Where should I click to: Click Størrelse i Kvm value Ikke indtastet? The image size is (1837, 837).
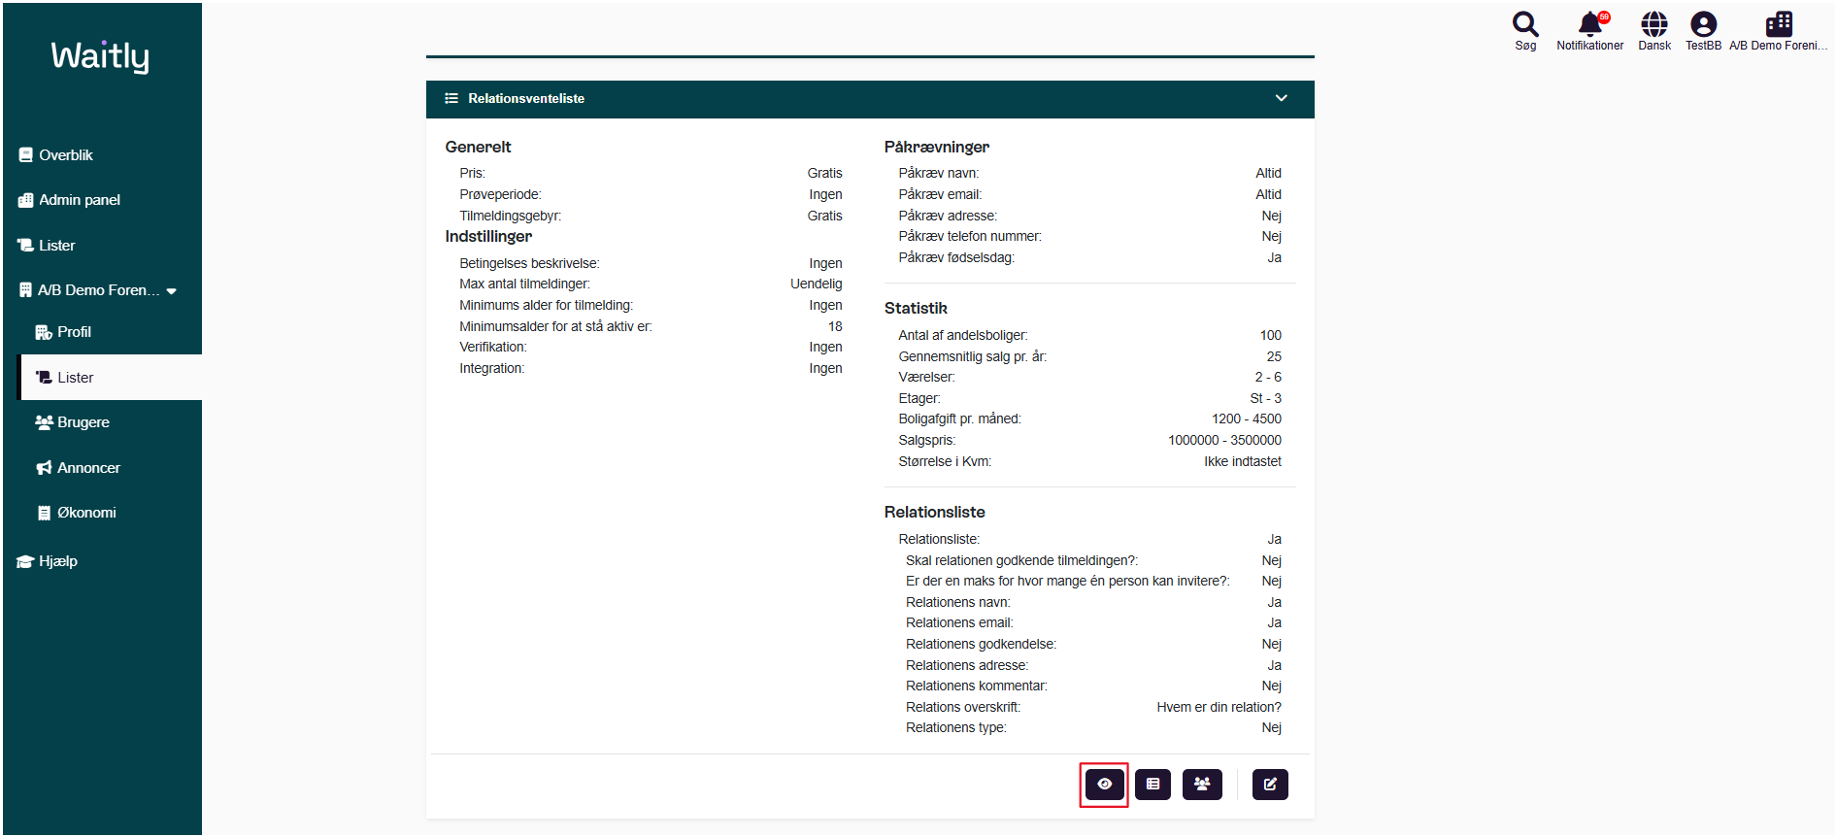(x=1242, y=461)
